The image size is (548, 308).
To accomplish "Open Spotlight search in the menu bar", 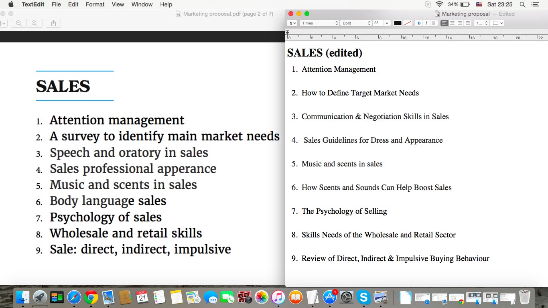I will click(x=522, y=4).
